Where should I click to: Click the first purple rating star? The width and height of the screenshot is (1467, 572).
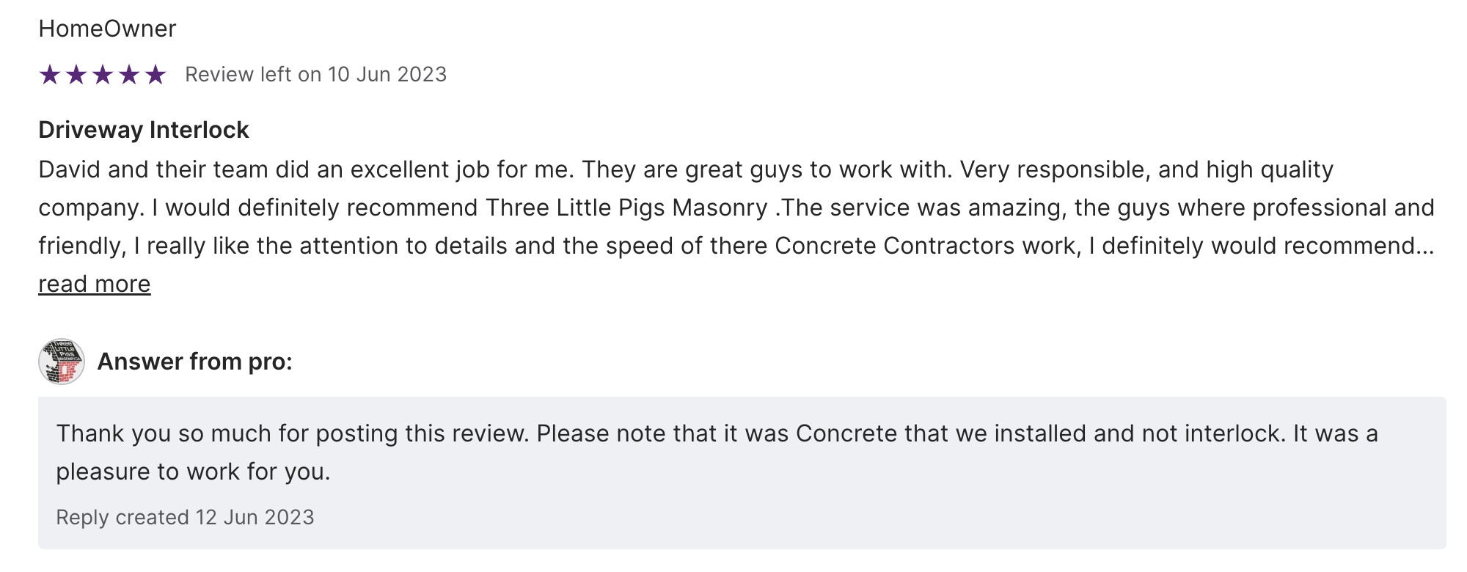50,75
